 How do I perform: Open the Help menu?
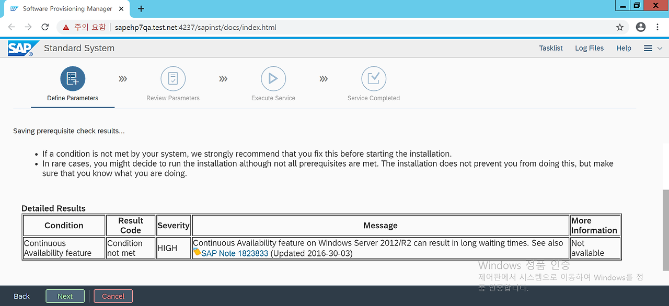[x=624, y=48]
